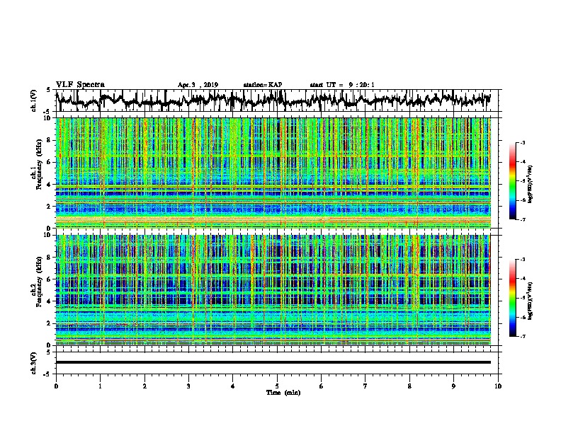Click the time axis tick label "4"
561x433 pixels.
pyautogui.click(x=233, y=386)
